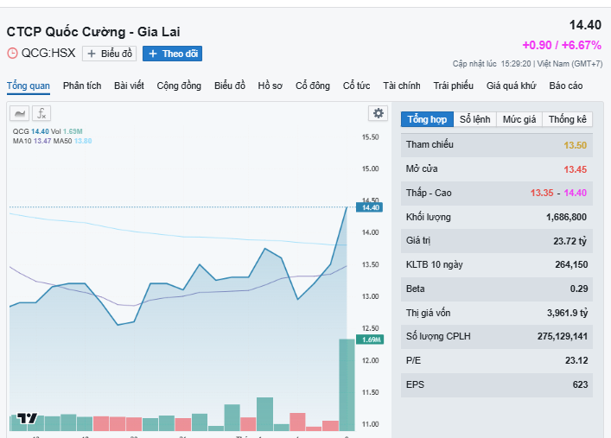Screen dimensions: 611x438
Task: Go to the Cộng đồng tab
Action: (x=179, y=86)
